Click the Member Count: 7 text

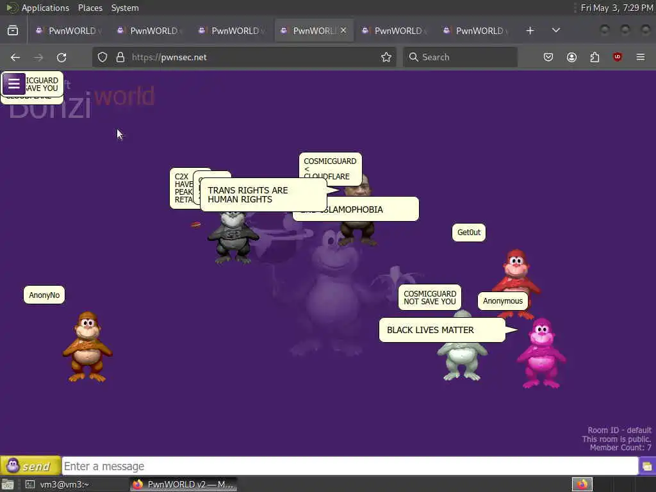click(620, 448)
